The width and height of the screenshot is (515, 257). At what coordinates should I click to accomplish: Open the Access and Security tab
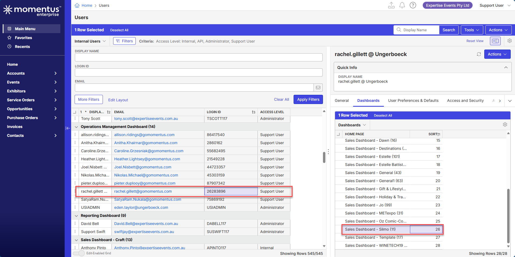465,100
